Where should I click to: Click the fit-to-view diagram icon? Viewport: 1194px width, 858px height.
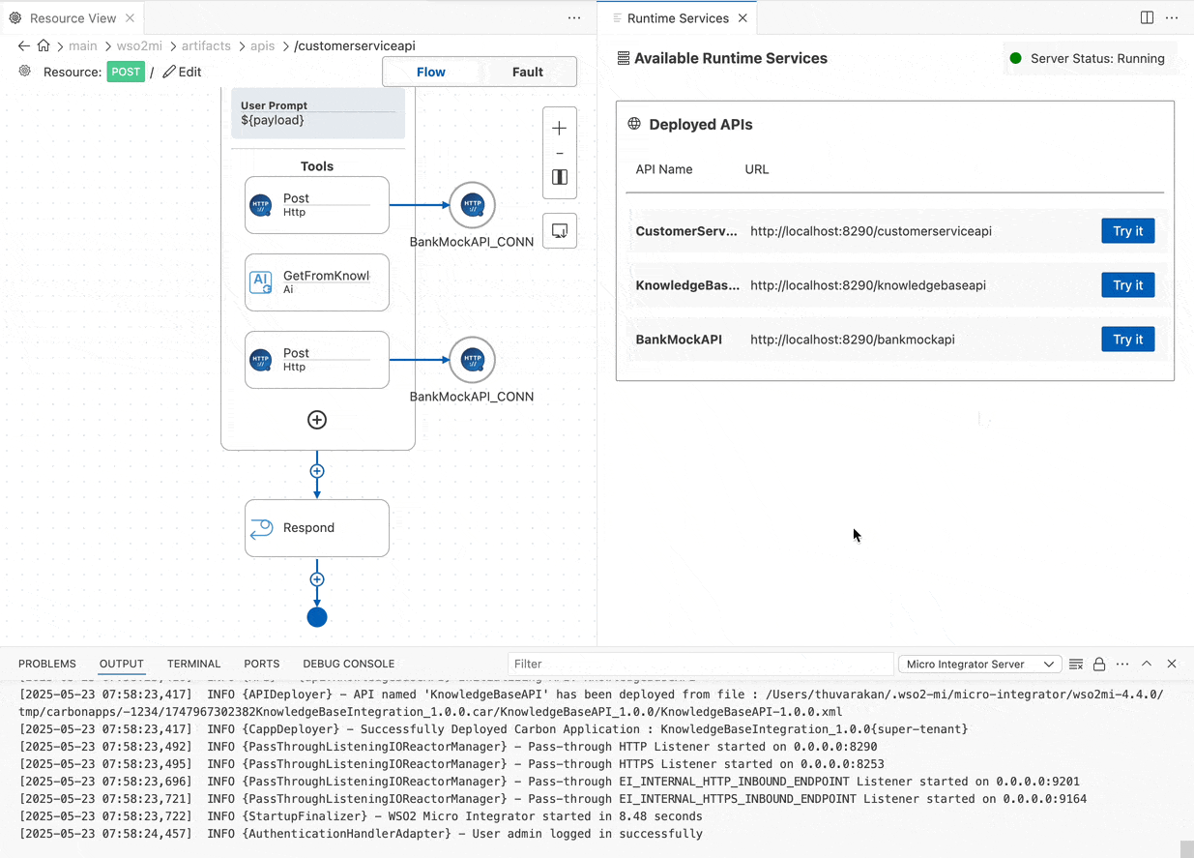[560, 178]
